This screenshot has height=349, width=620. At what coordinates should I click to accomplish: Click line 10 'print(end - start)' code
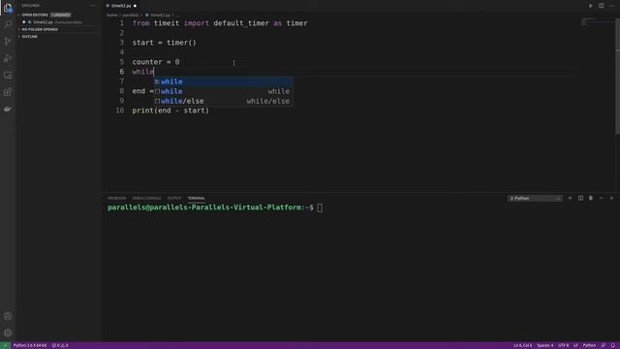(170, 111)
